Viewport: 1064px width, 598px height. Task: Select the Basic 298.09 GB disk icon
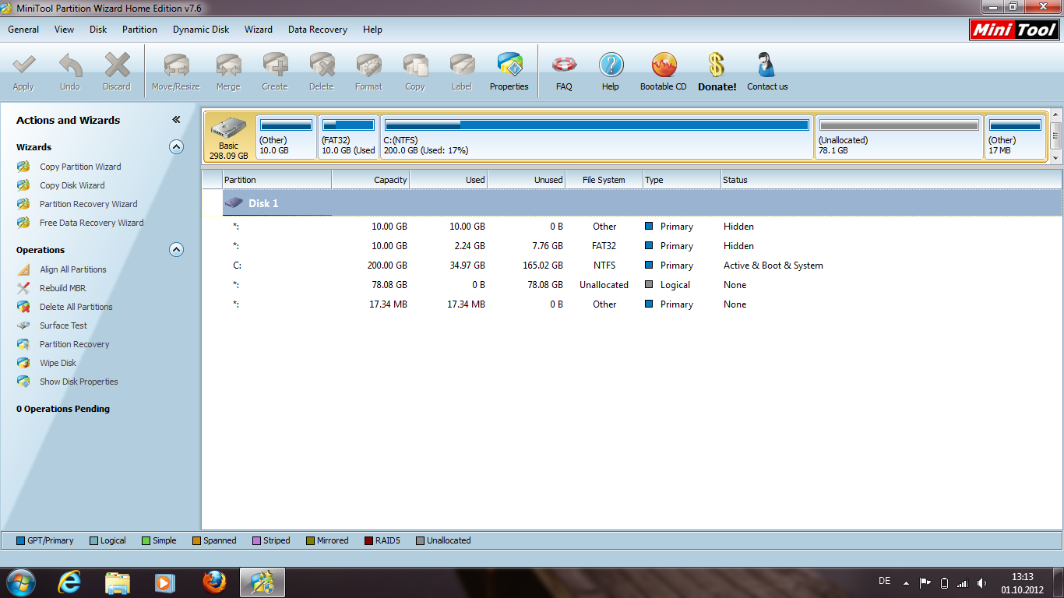click(229, 137)
